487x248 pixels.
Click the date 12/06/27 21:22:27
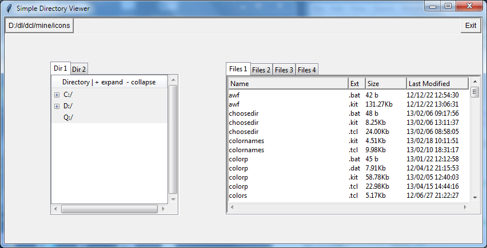pos(433,196)
